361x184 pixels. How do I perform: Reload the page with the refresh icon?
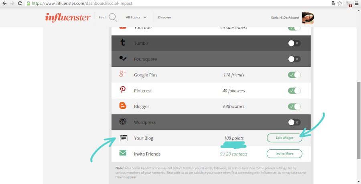click(20, 3)
